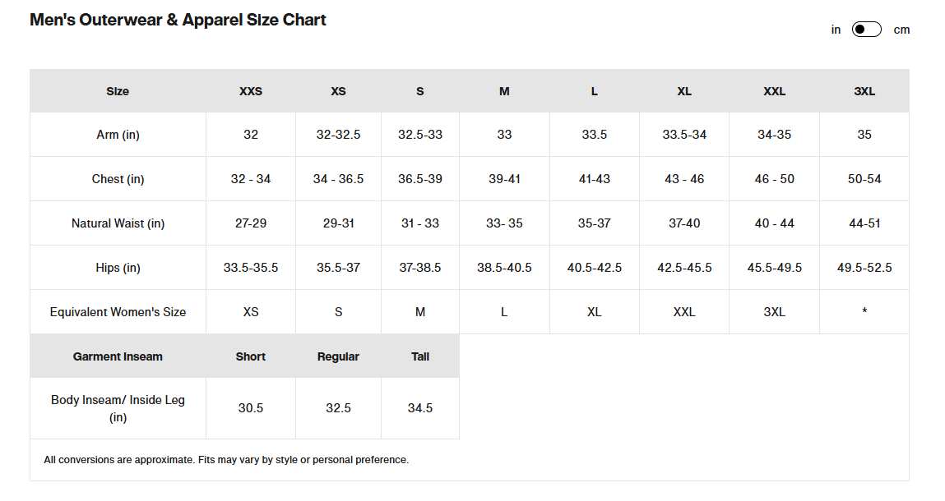
Task: Click the Chest (in) row label
Action: [x=118, y=179]
